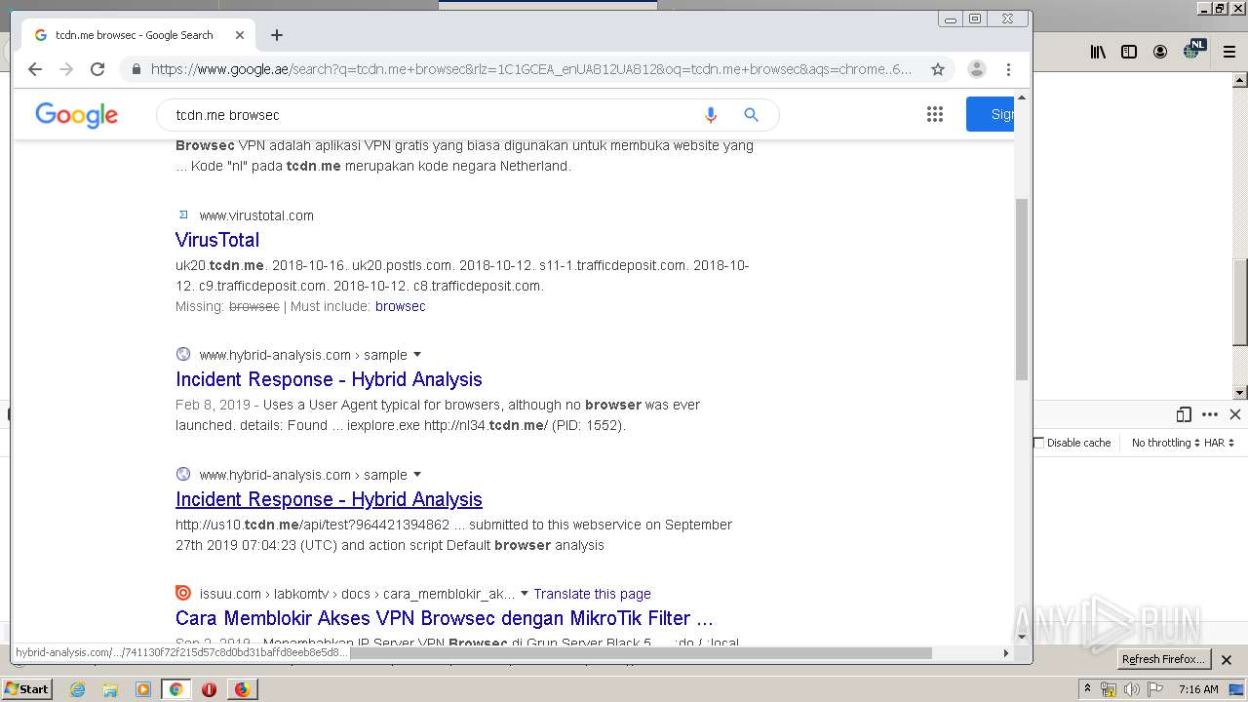
Task: Open No throttling dropdown
Action: pos(1165,443)
